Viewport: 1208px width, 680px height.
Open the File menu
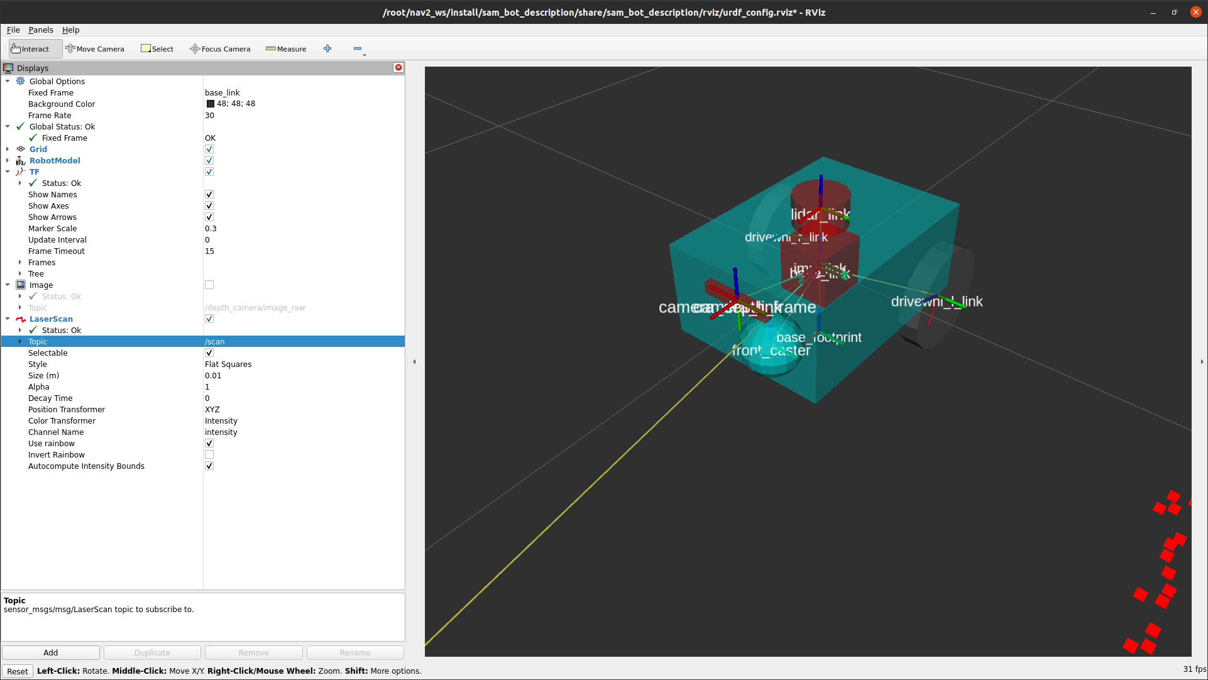click(13, 30)
